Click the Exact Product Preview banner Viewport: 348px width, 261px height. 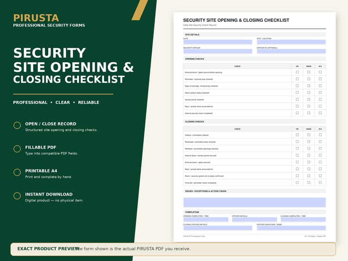(x=173, y=249)
